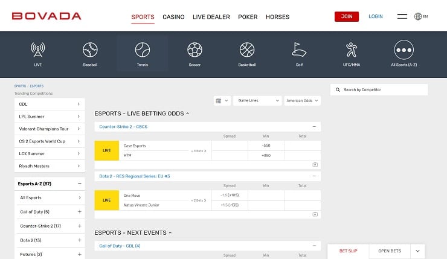Click the search magnifier icon
447x259 pixels.
(x=338, y=90)
